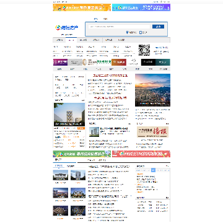This screenshot has height=223, width=223.
Task: Click the orange-red sponsor logo in strip
Action: tap(119, 62)
